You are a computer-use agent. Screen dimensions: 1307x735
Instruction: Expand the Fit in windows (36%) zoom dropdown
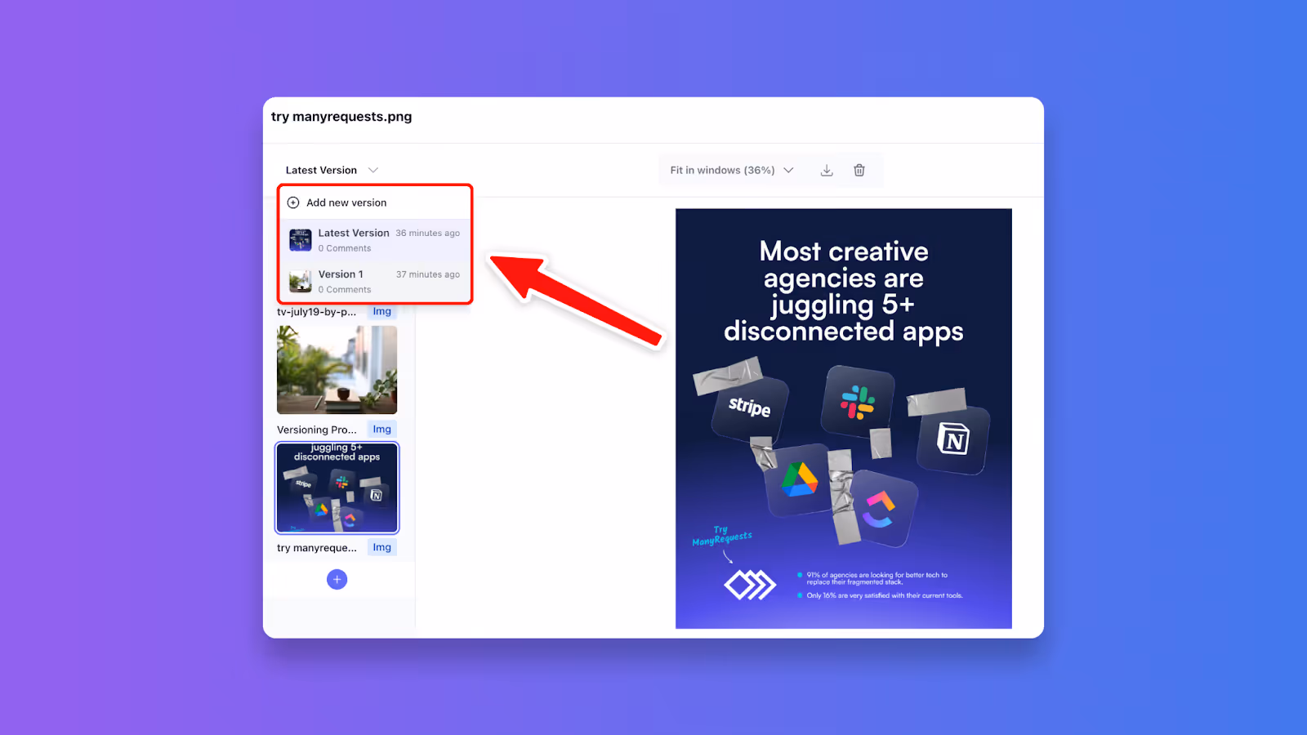coord(731,170)
